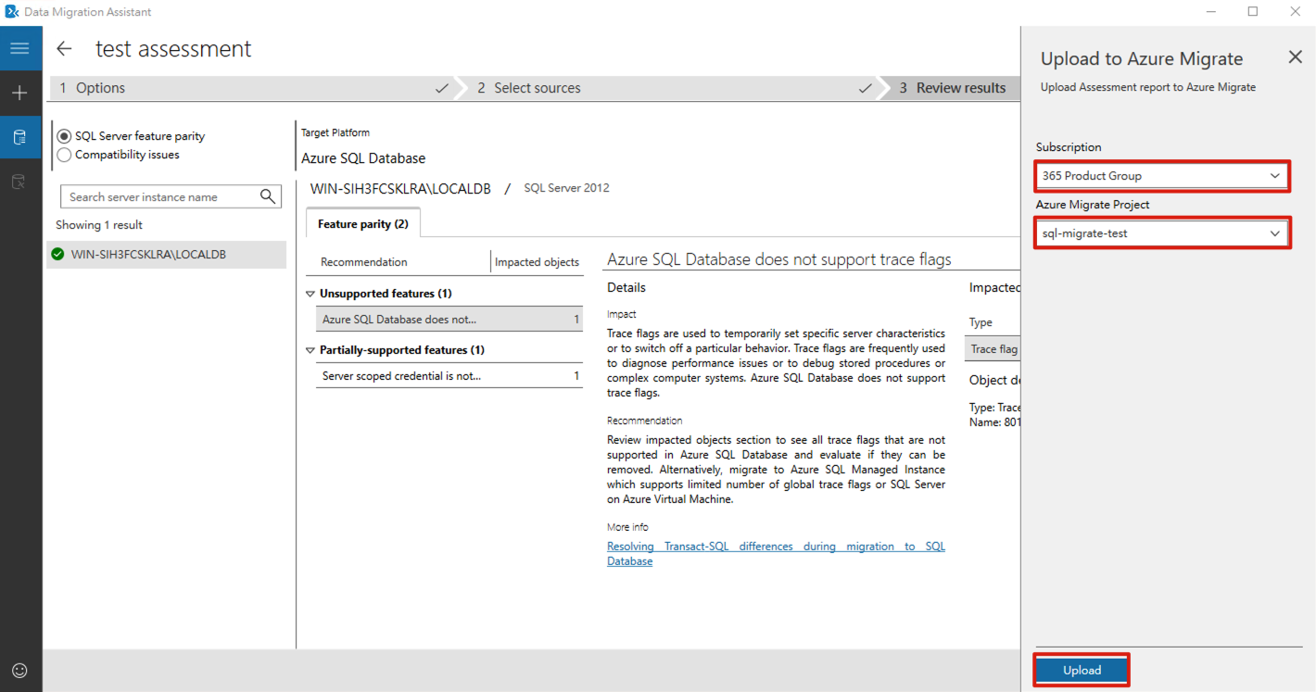The width and height of the screenshot is (1316, 692).
Task: Select SQL Server feature parity radio button
Action: pos(64,136)
